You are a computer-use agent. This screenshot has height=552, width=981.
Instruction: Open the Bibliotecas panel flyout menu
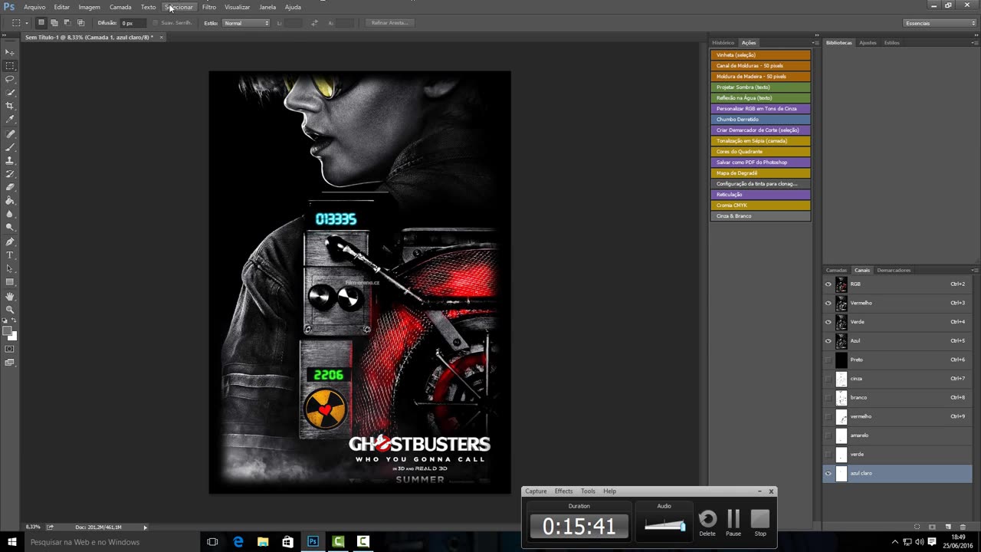click(974, 43)
